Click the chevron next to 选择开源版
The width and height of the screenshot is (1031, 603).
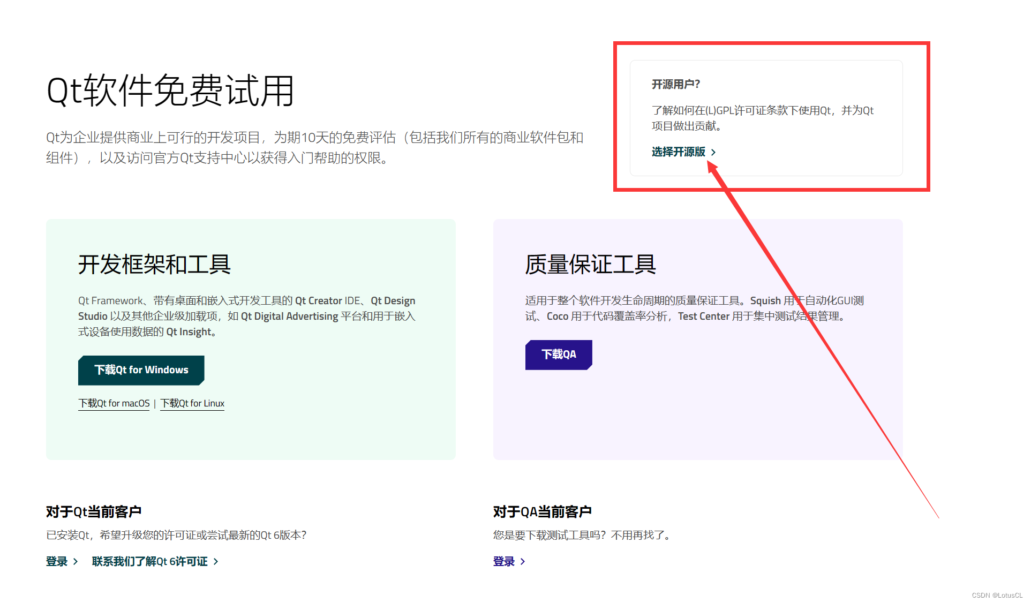(x=714, y=152)
